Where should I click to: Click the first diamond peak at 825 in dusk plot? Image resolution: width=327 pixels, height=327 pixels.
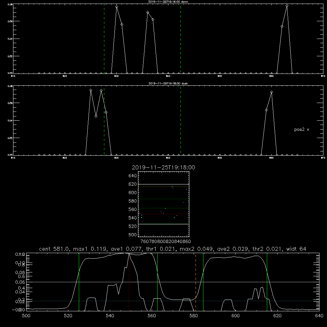pyautogui.click(x=91, y=90)
